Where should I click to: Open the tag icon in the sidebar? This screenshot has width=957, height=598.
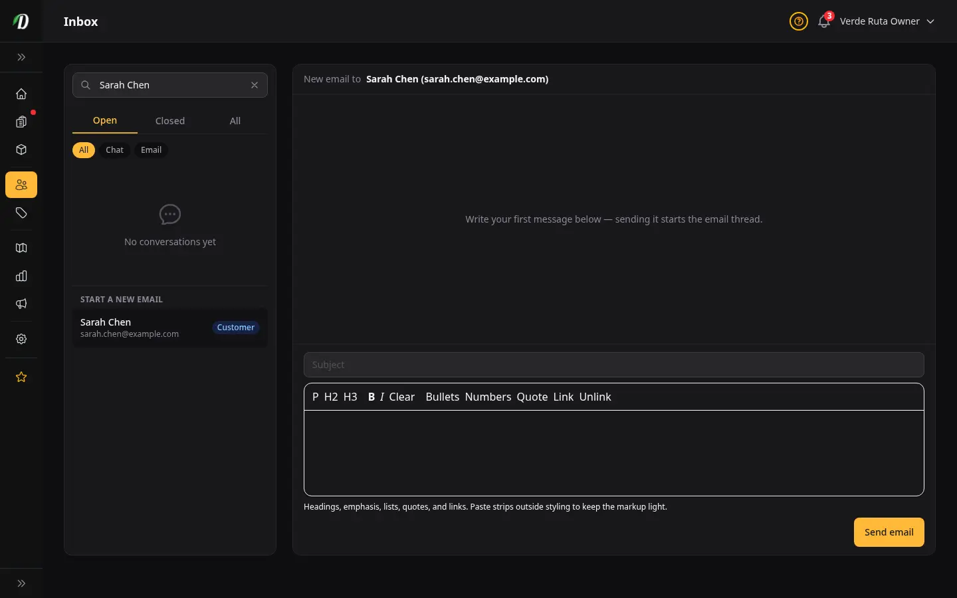point(21,213)
